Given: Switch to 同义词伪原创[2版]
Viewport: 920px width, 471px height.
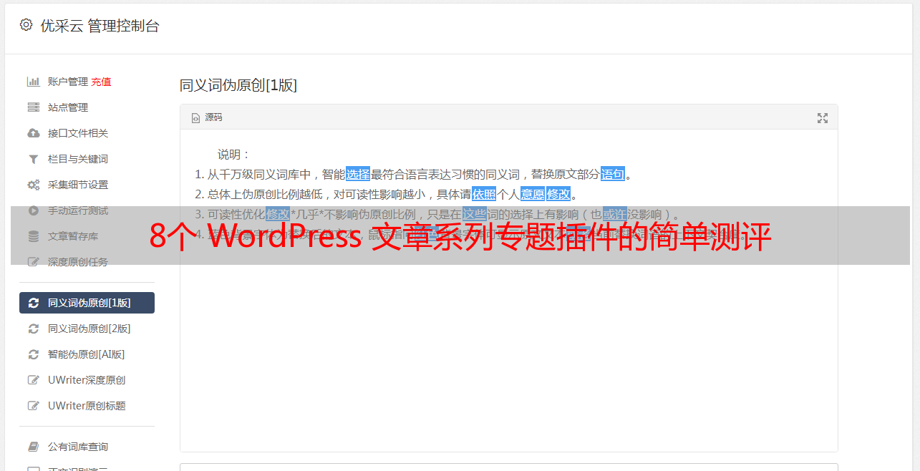Looking at the screenshot, I should click(87, 329).
